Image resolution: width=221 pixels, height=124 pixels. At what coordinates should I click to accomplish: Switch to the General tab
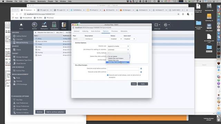click(x=77, y=31)
